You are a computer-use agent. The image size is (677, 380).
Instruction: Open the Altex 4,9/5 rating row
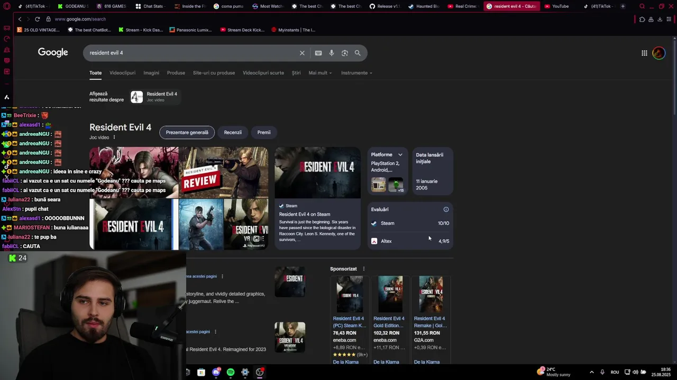pyautogui.click(x=410, y=241)
